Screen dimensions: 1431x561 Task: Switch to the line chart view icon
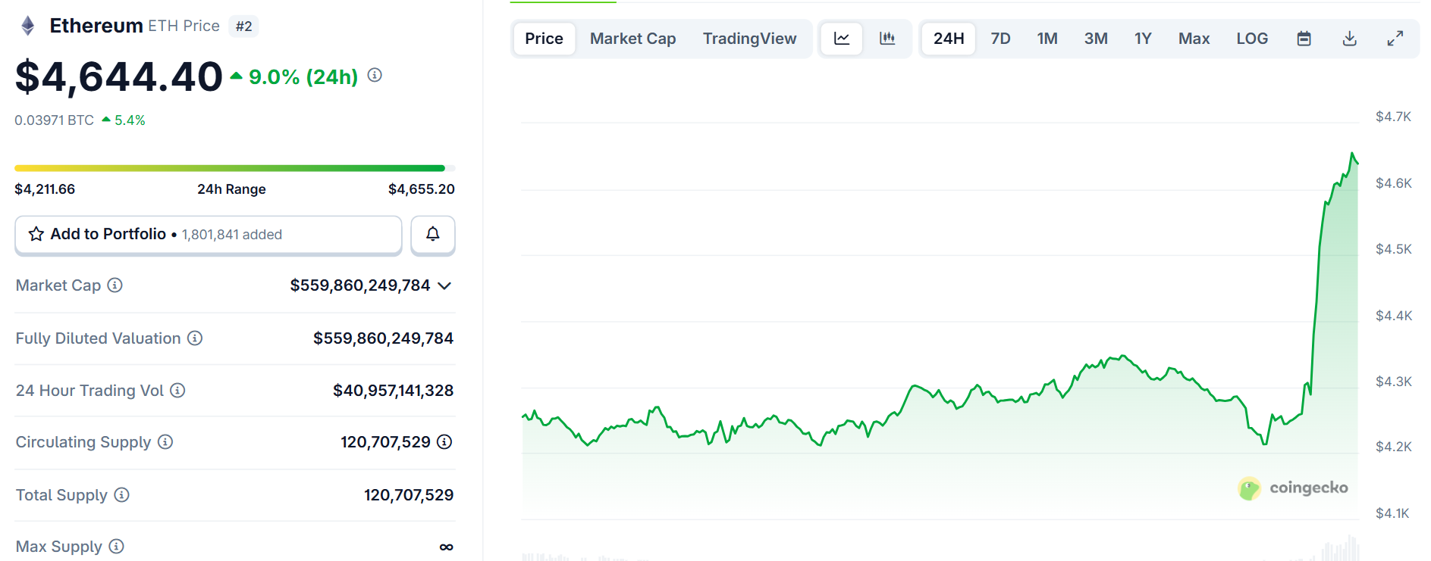coord(842,39)
